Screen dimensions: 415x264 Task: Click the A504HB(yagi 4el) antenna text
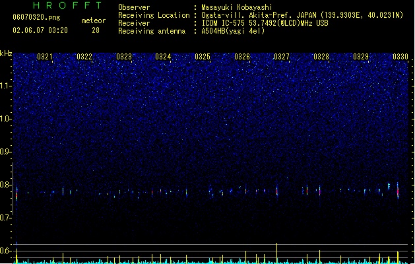click(233, 31)
